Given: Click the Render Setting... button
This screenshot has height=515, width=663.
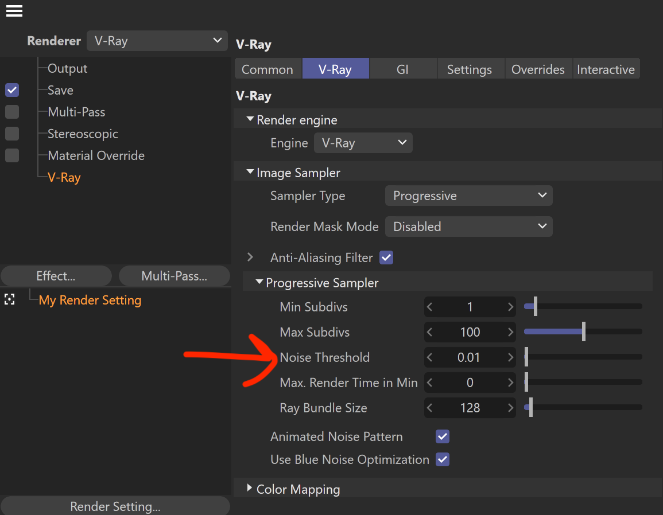Looking at the screenshot, I should click(x=115, y=506).
